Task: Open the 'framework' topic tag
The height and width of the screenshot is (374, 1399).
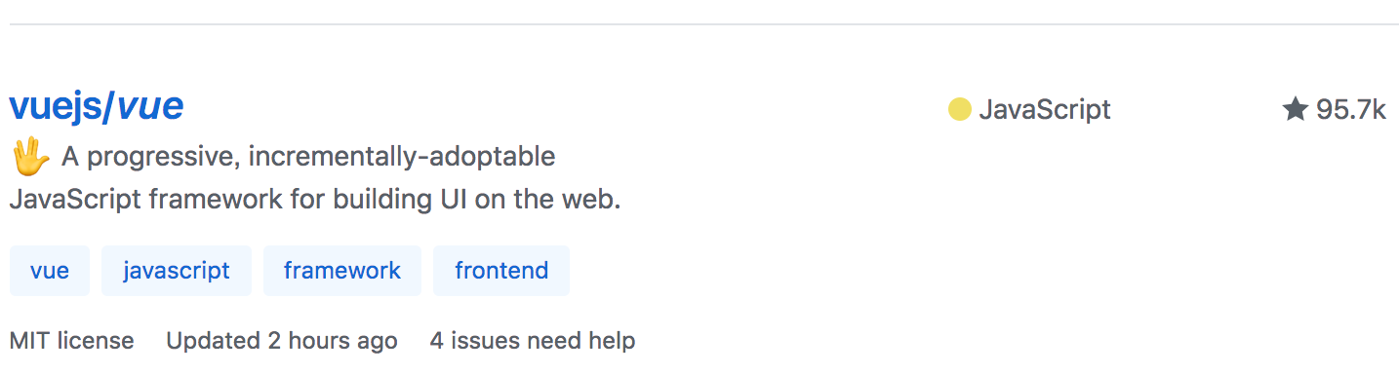Action: click(x=342, y=271)
